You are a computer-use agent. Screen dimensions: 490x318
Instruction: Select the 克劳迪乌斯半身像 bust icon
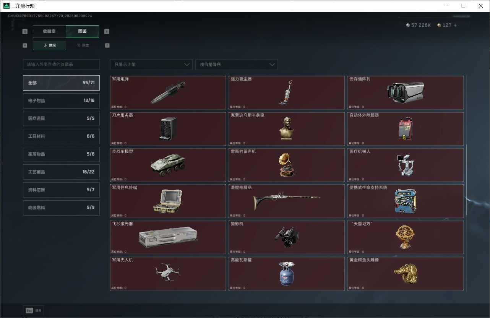click(287, 128)
